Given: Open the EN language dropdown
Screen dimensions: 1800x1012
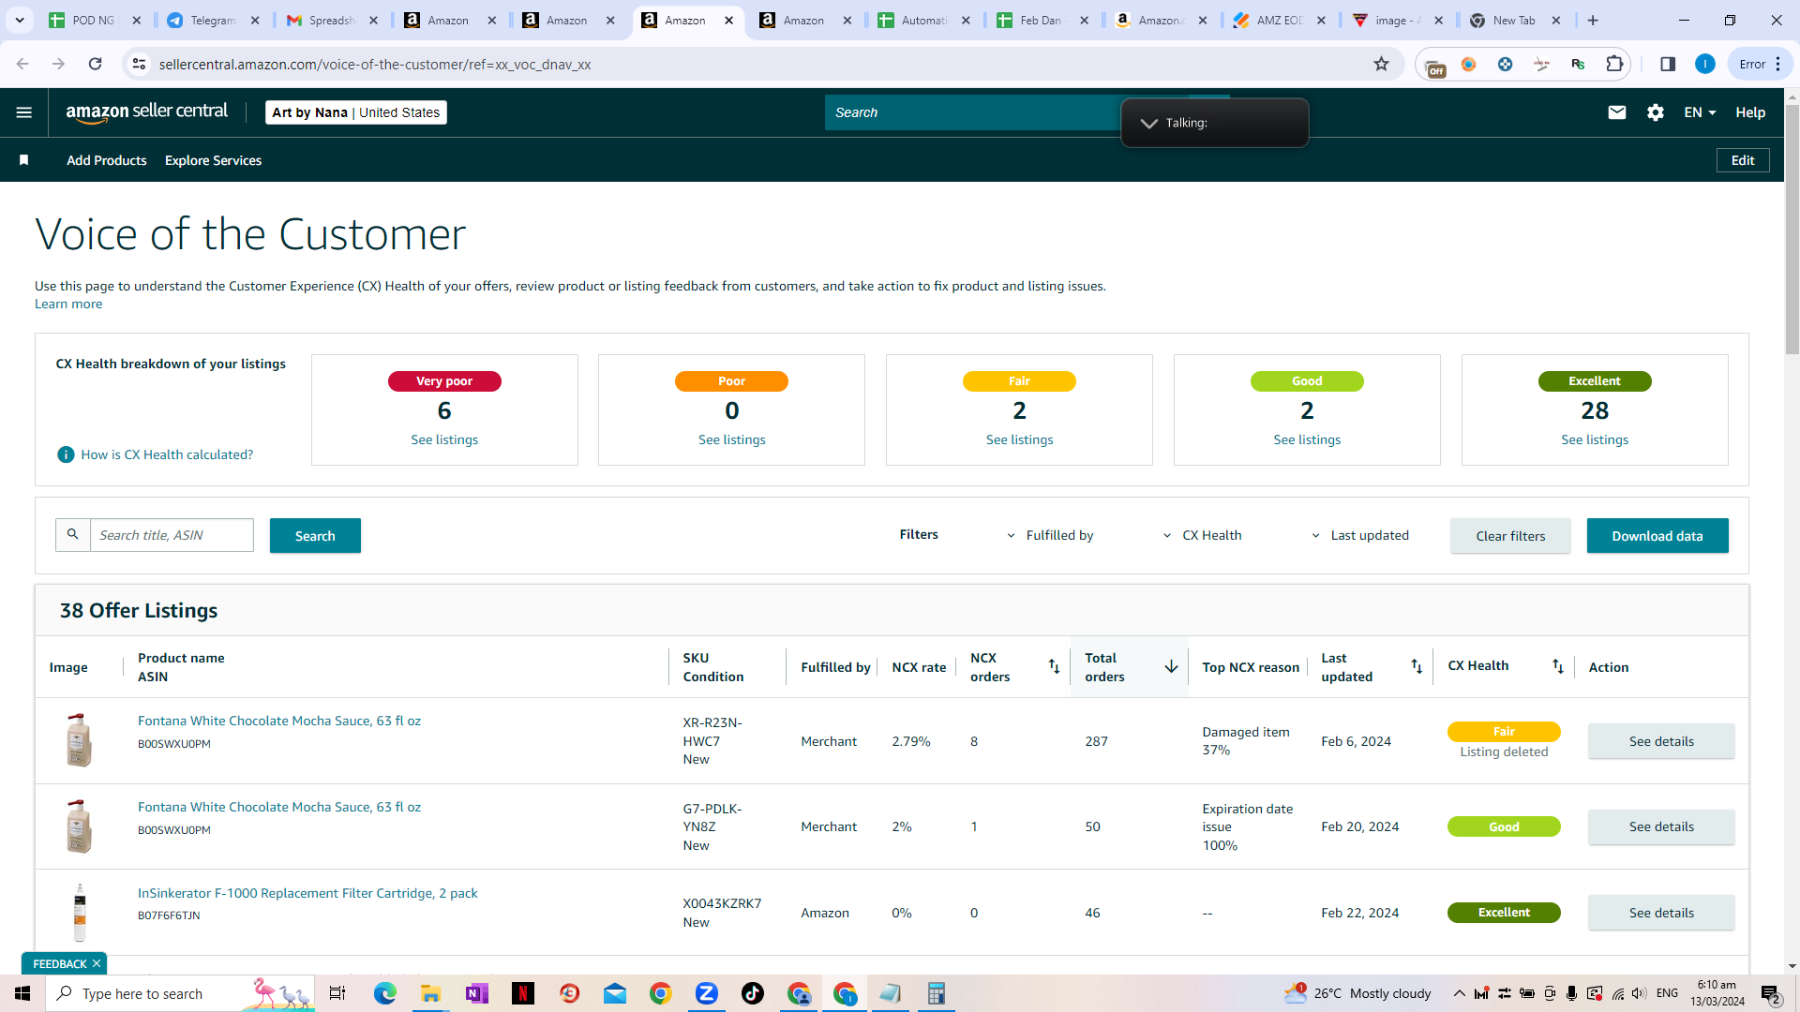Looking at the screenshot, I should 1700,112.
